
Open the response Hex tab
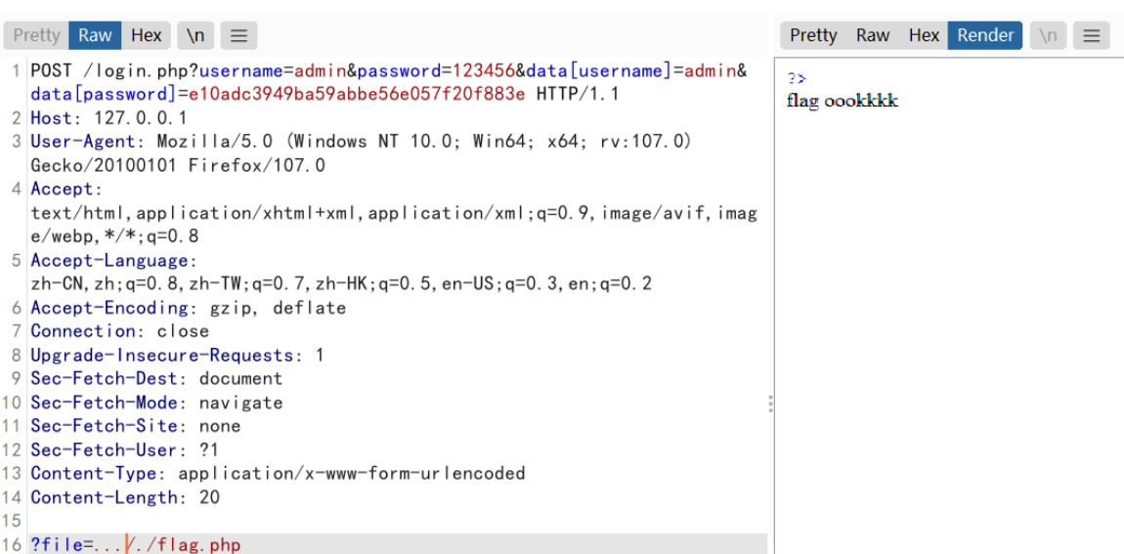pyautogui.click(x=924, y=35)
